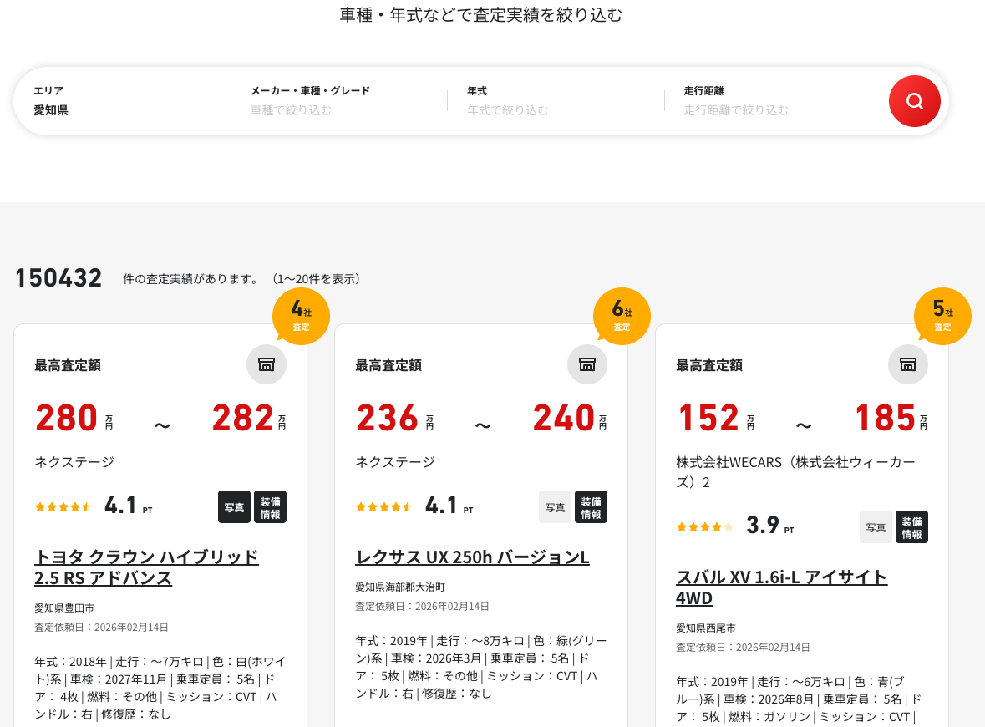This screenshot has width=985, height=727.
Task: Click 装備情報 button on Subaru XV card
Action: point(911,527)
